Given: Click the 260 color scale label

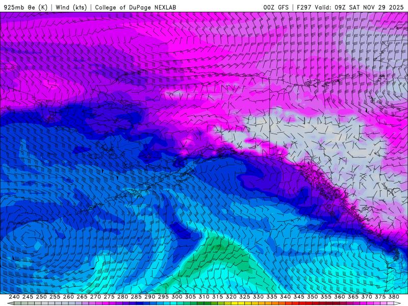Looking at the screenshot, I should (x=68, y=297).
